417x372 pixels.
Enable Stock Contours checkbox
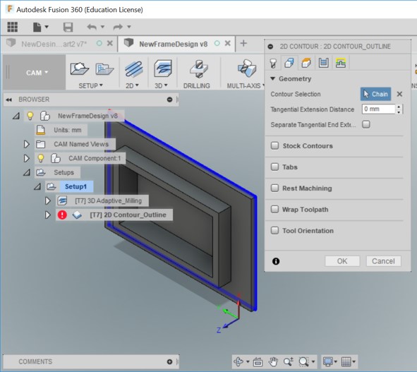pyautogui.click(x=274, y=145)
